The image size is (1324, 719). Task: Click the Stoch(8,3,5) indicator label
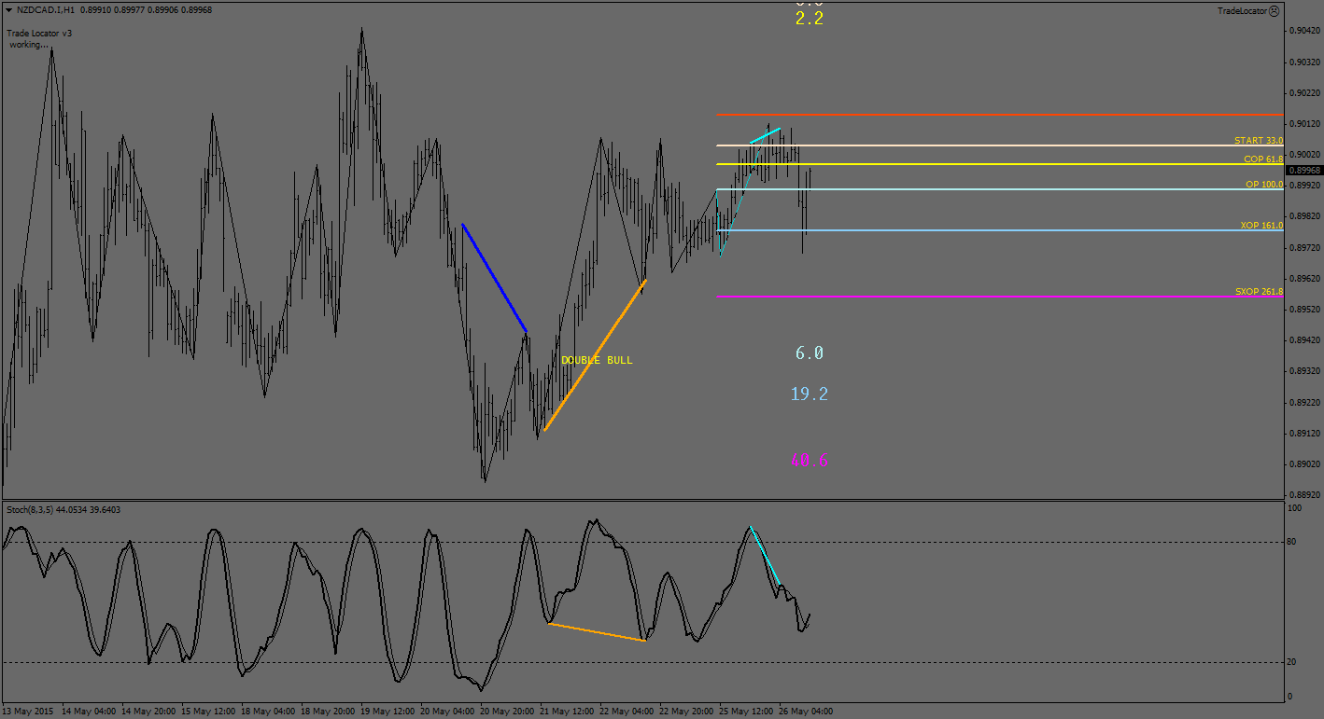63,510
